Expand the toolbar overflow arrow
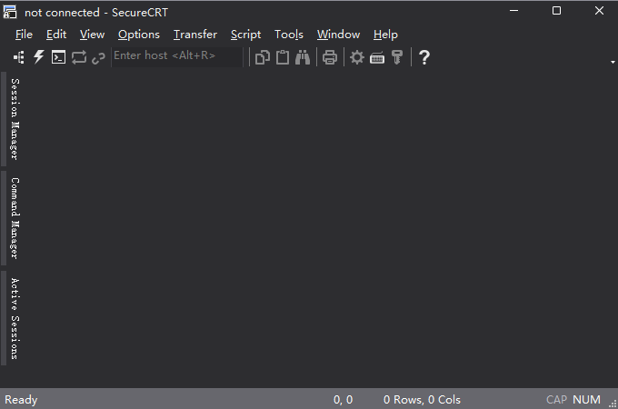Screen dimensions: 618x409 (x=613, y=62)
